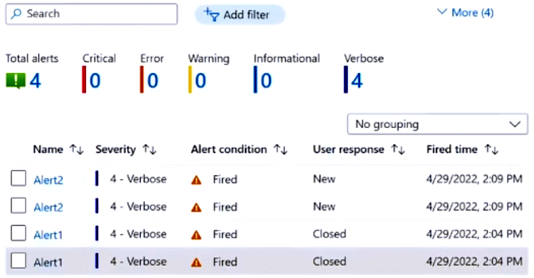
Task: Click the green Total alerts icon
Action: click(x=15, y=81)
